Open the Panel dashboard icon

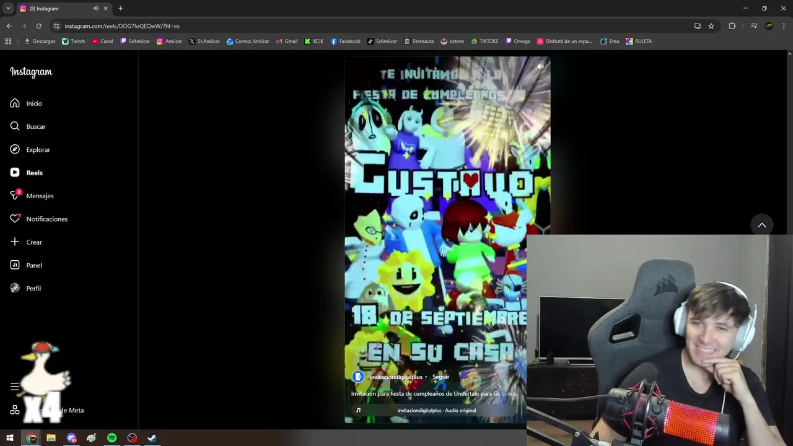click(x=15, y=265)
